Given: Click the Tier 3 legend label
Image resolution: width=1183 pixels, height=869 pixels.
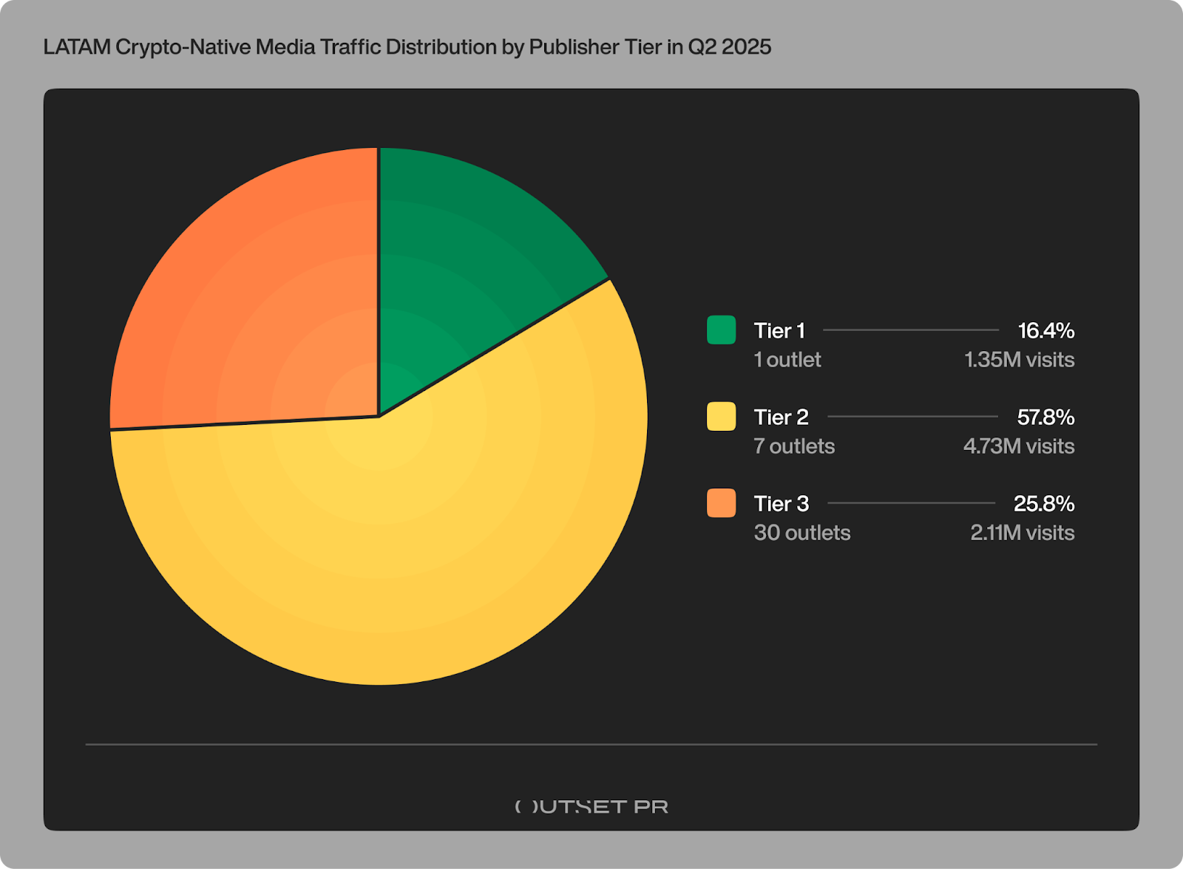Looking at the screenshot, I should [782, 503].
